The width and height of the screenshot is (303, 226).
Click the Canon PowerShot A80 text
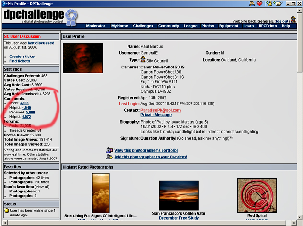pos(161,72)
